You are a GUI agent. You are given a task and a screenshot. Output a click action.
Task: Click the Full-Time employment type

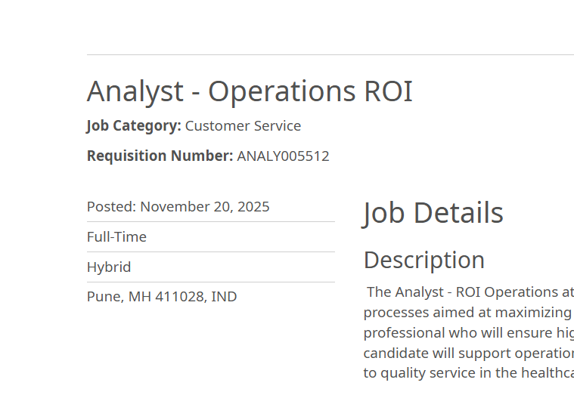tap(116, 237)
